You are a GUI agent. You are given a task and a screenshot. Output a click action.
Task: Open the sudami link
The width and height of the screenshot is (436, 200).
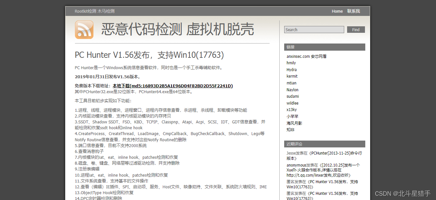pos(293,96)
